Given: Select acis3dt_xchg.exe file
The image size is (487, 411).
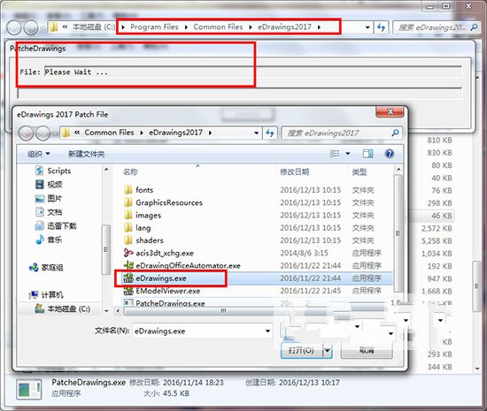Looking at the screenshot, I should pos(158,253).
